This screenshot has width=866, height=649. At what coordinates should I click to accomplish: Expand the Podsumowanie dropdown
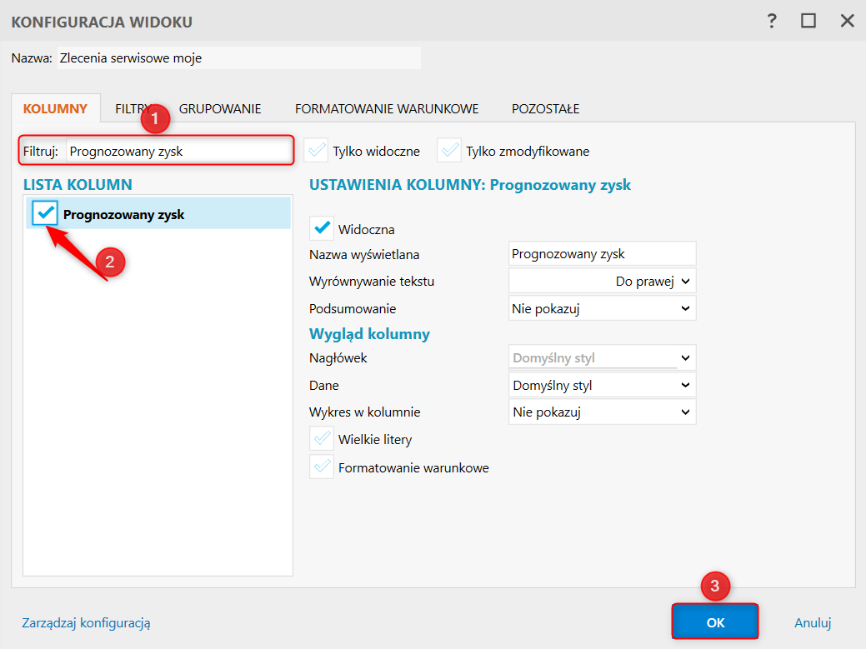pos(602,308)
